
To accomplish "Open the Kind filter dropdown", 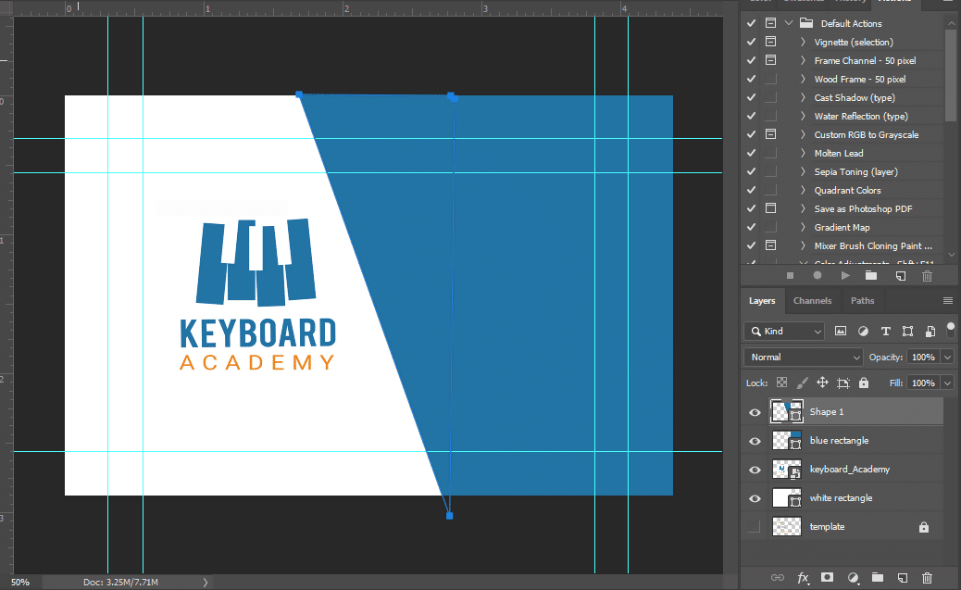I will 784,332.
